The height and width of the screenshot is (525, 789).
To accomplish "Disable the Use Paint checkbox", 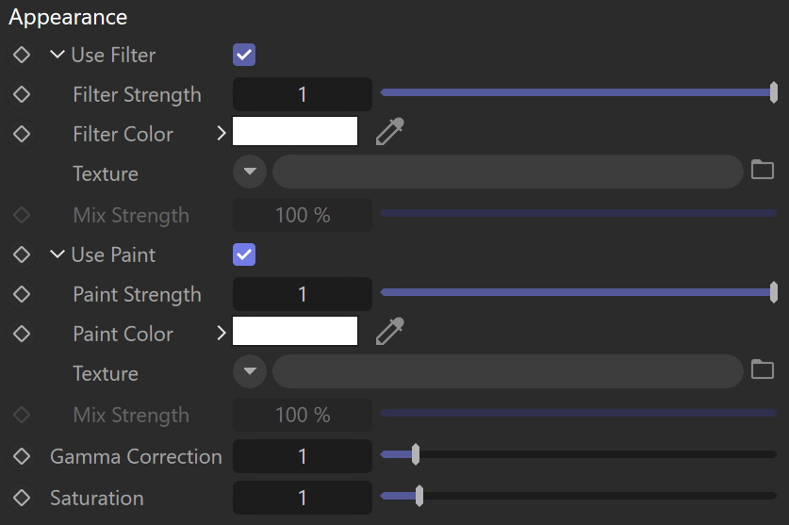I will pos(244,254).
